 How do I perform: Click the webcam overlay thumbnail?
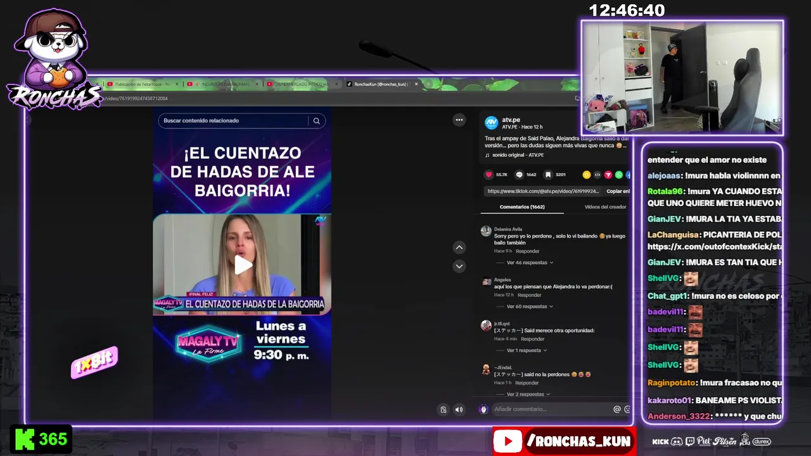[682, 77]
